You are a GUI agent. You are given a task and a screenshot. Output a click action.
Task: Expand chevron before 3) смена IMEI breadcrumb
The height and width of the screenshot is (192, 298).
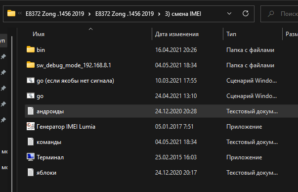point(159,14)
